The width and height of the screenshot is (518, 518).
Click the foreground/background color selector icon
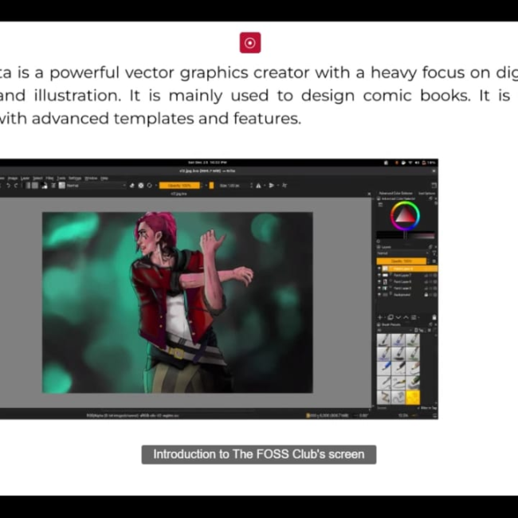[45, 186]
